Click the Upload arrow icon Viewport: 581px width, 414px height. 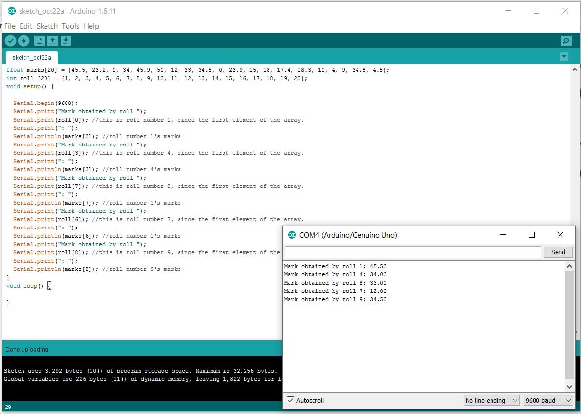(23, 41)
